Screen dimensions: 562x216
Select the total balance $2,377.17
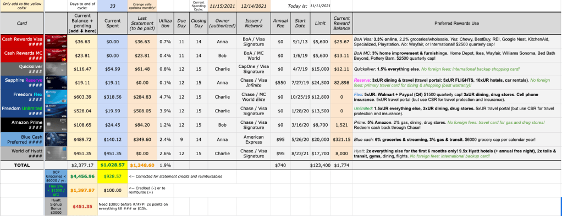[x=82, y=165]
